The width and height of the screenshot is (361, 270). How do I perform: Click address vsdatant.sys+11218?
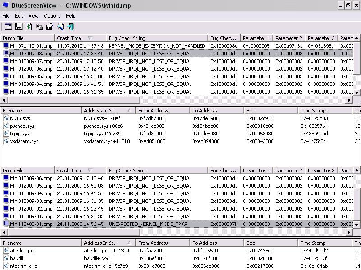(x=107, y=141)
